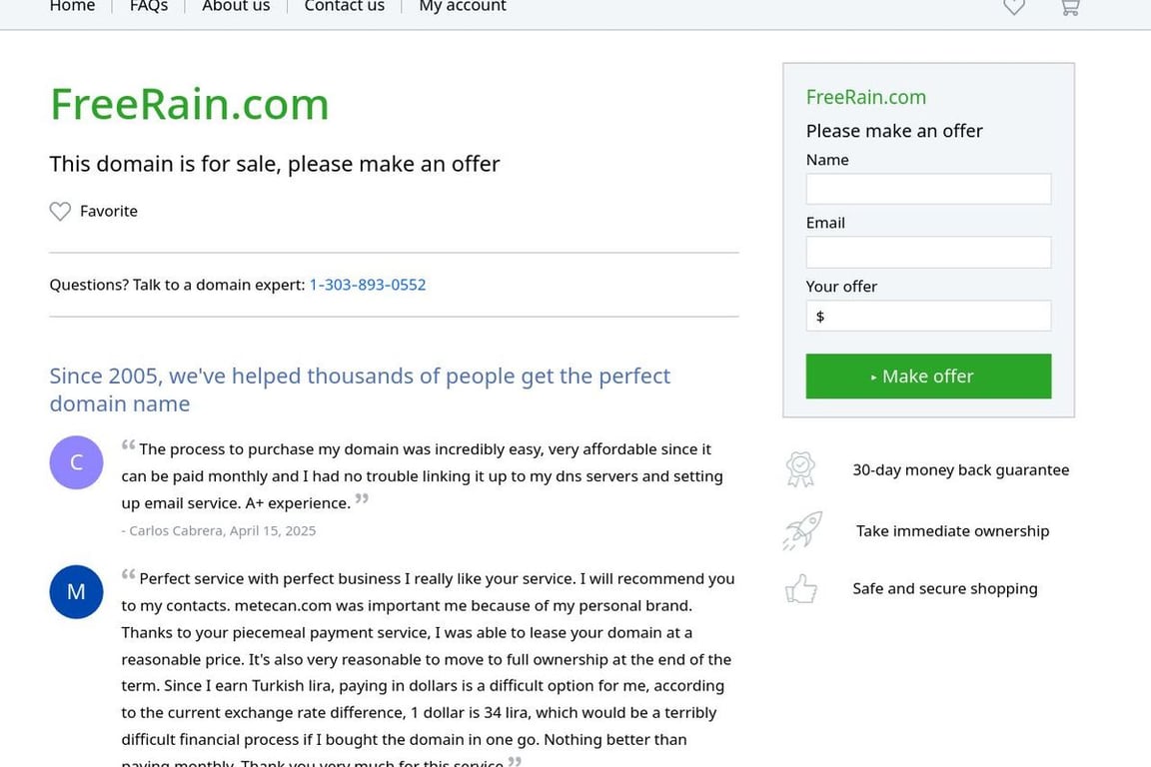Call the domain expert phone number link
The height and width of the screenshot is (767, 1151).
(367, 285)
